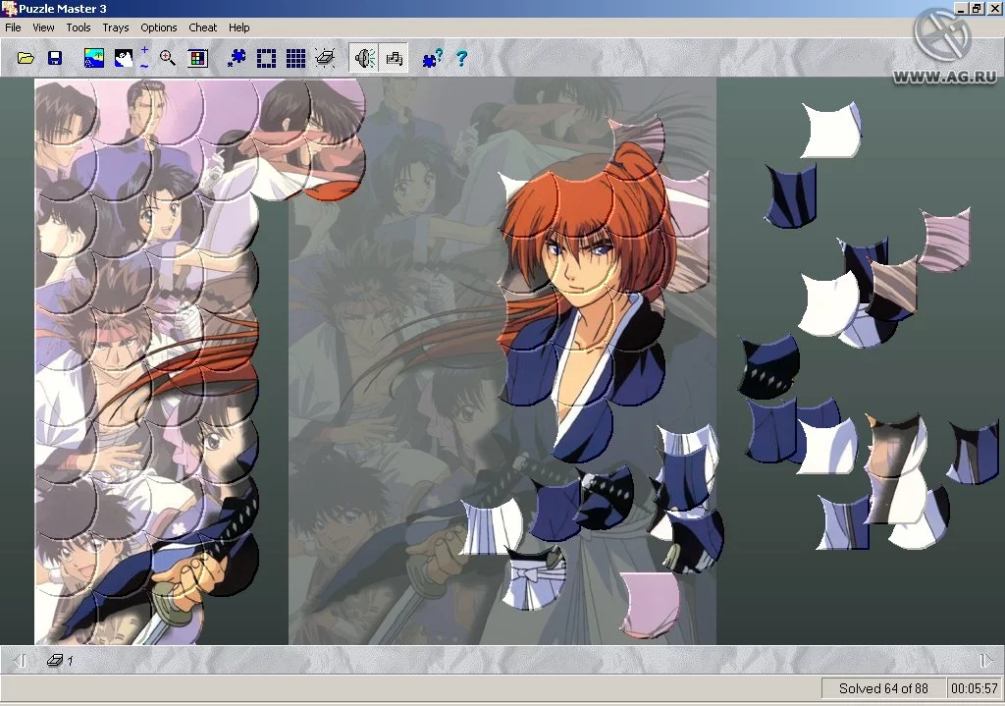This screenshot has height=706, width=1005.
Task: Minimize the Puzzle Master 3 window
Action: (x=962, y=8)
